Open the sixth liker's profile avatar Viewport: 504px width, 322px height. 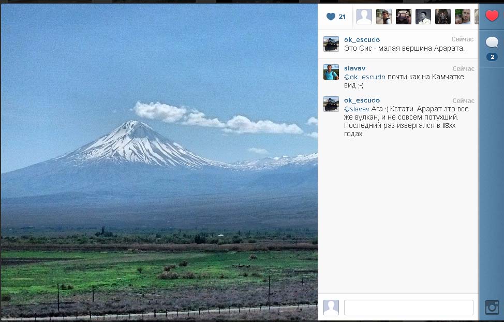(x=462, y=17)
